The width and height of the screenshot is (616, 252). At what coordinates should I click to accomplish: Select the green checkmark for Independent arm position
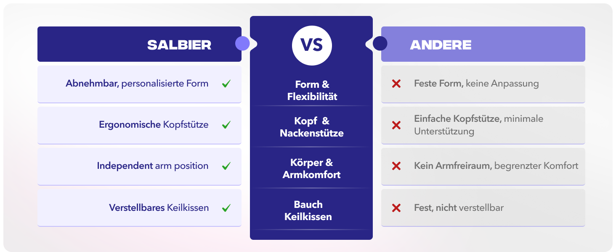[x=226, y=166]
